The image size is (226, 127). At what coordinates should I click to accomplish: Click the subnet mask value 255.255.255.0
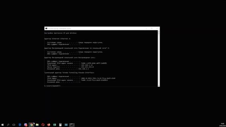point(87,67)
